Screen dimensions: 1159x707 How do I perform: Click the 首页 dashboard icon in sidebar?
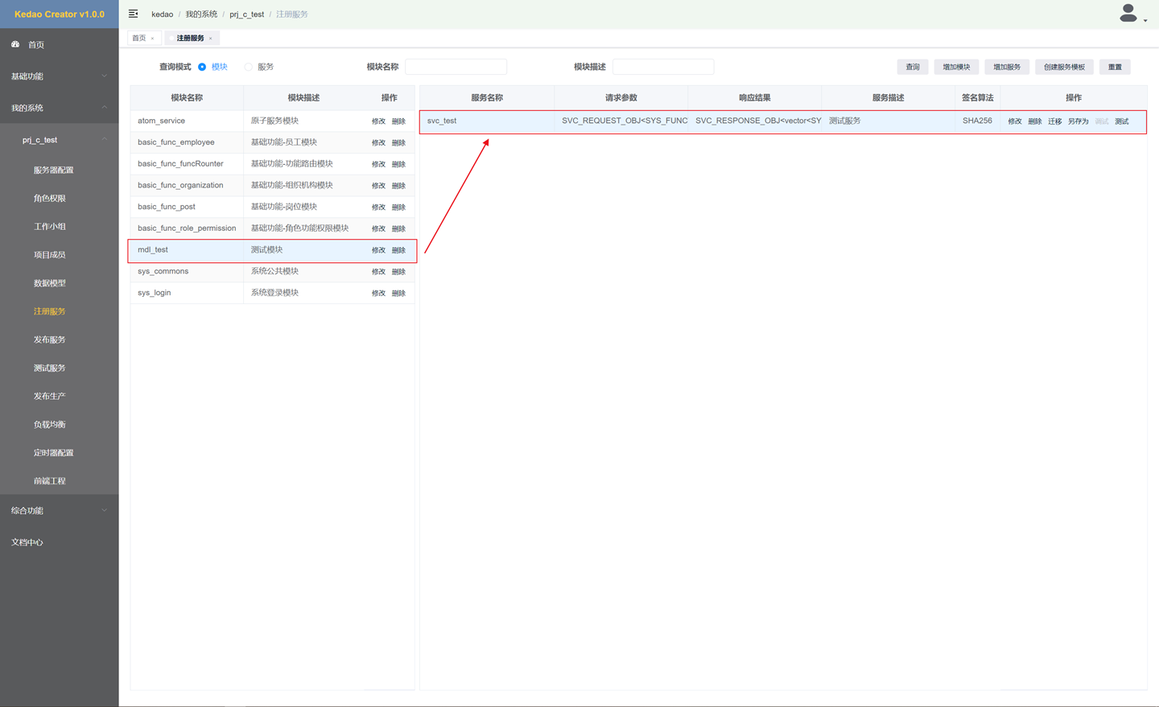click(15, 44)
